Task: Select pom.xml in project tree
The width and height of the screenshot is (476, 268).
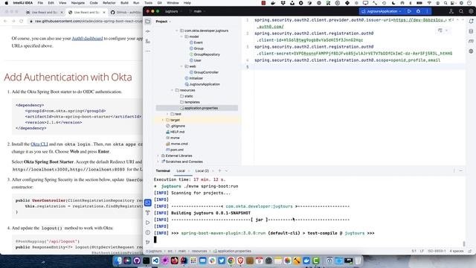Action: coord(176,150)
